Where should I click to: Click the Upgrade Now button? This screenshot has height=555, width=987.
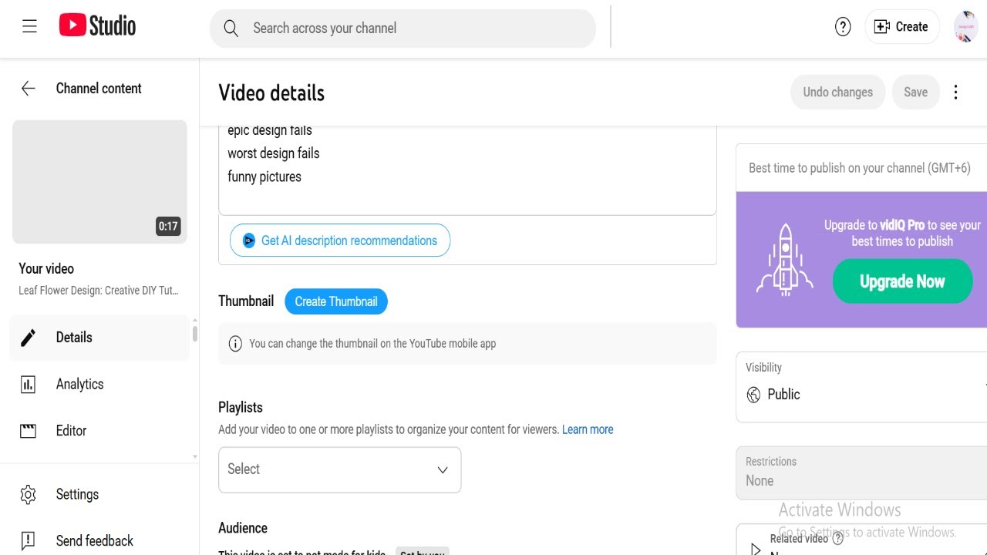[x=902, y=281]
